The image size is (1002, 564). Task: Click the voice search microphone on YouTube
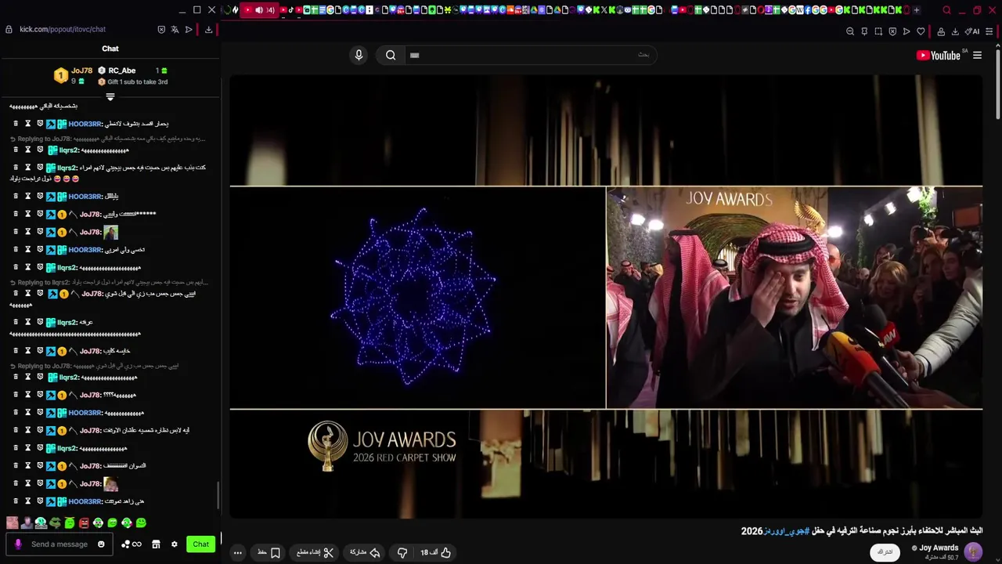[359, 55]
